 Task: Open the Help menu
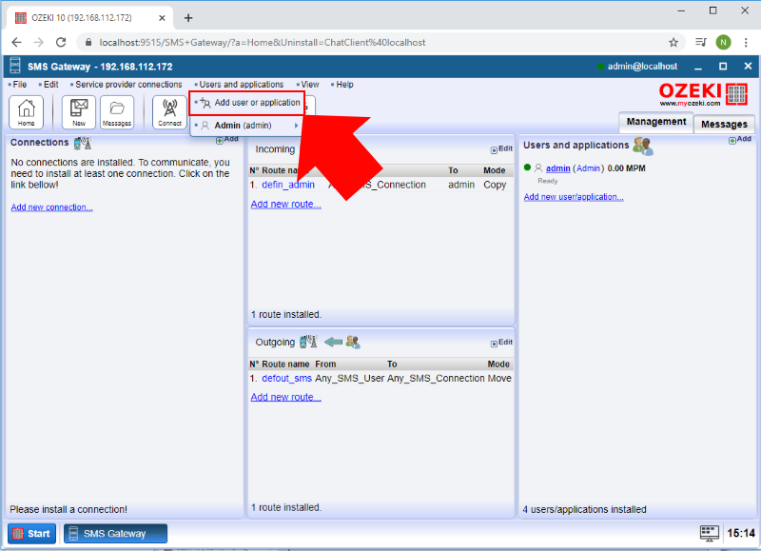coord(342,85)
